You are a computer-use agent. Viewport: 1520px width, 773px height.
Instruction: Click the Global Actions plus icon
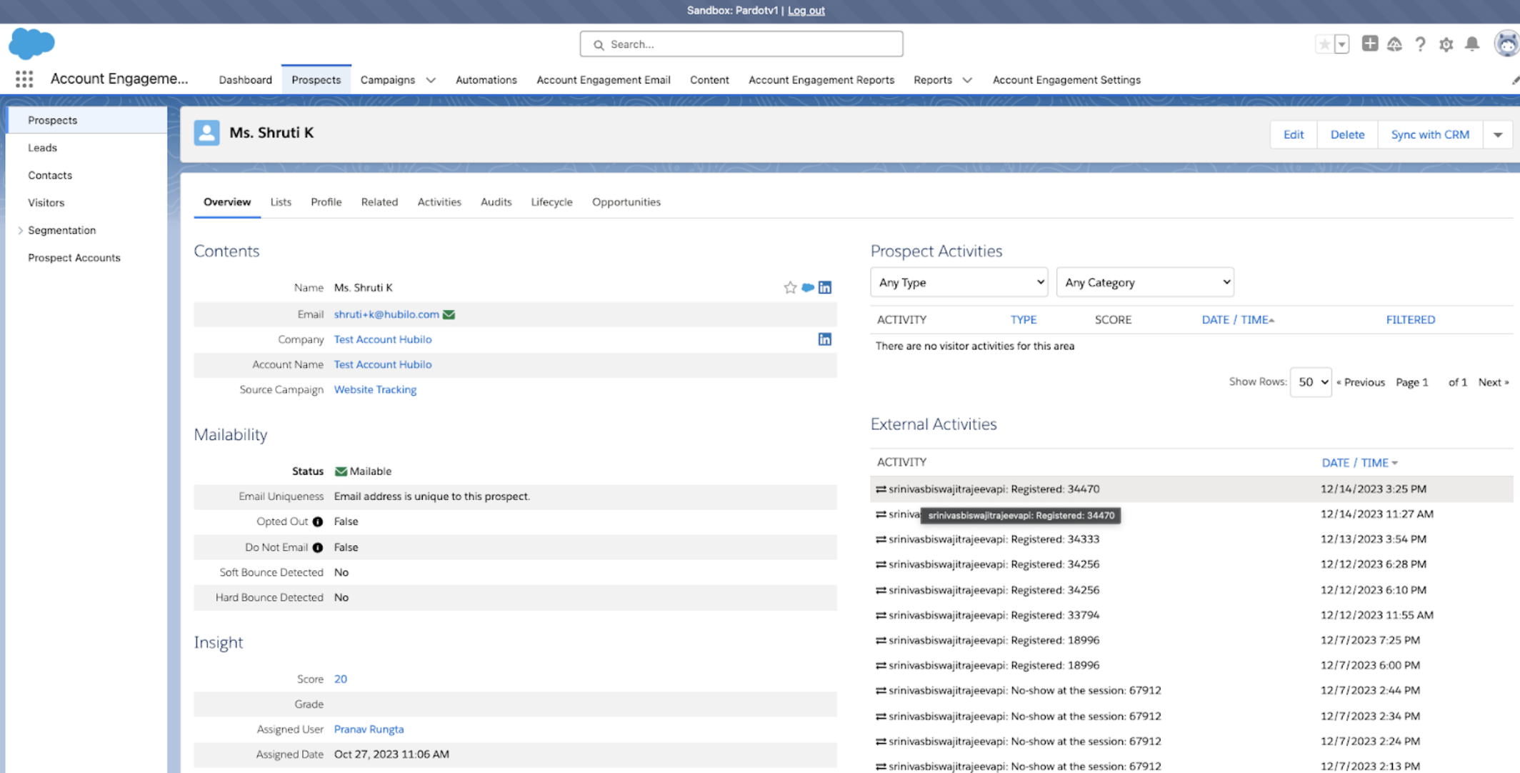point(1369,44)
